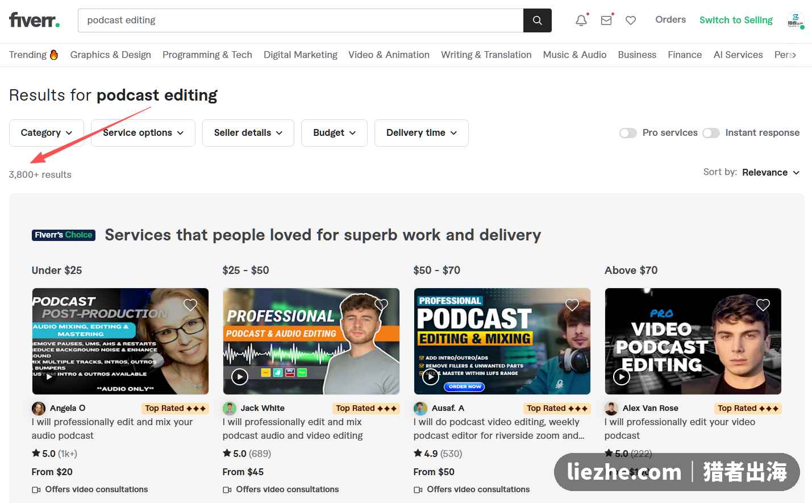The width and height of the screenshot is (812, 503).
Task: Open the Budget filter dropdown
Action: [x=334, y=133]
